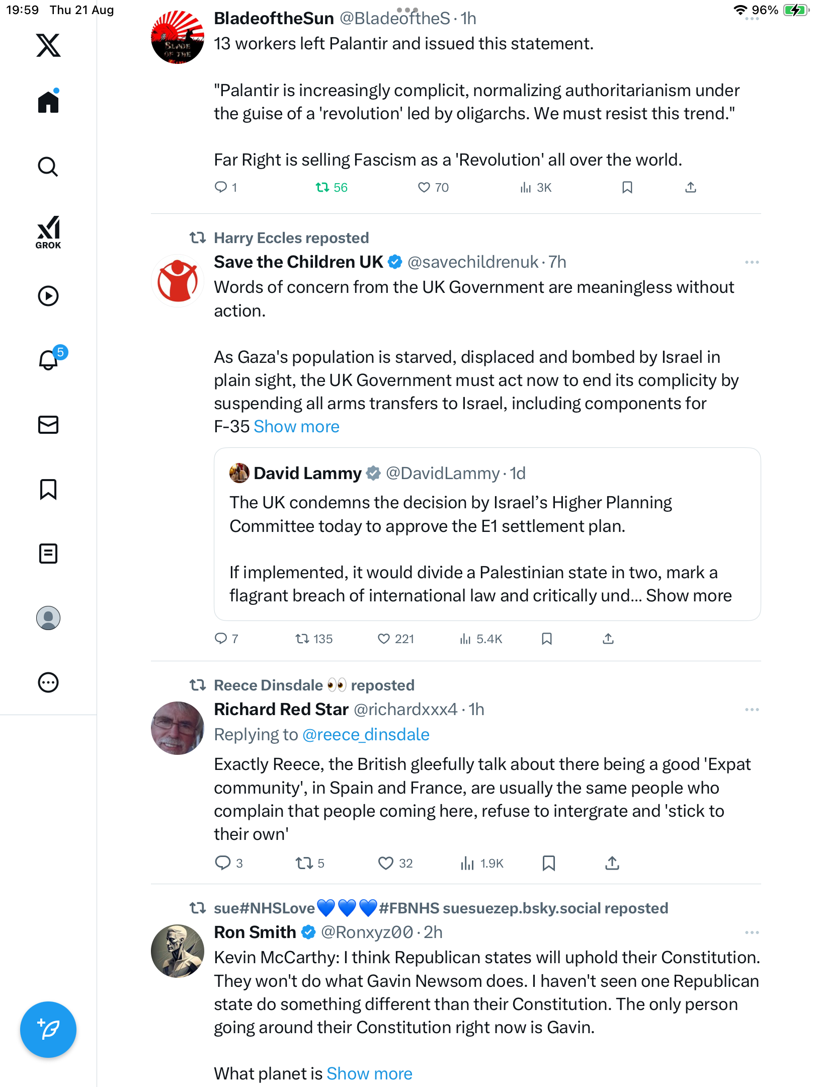Open more options on Save the Children post
The image size is (815, 1087).
point(752,262)
